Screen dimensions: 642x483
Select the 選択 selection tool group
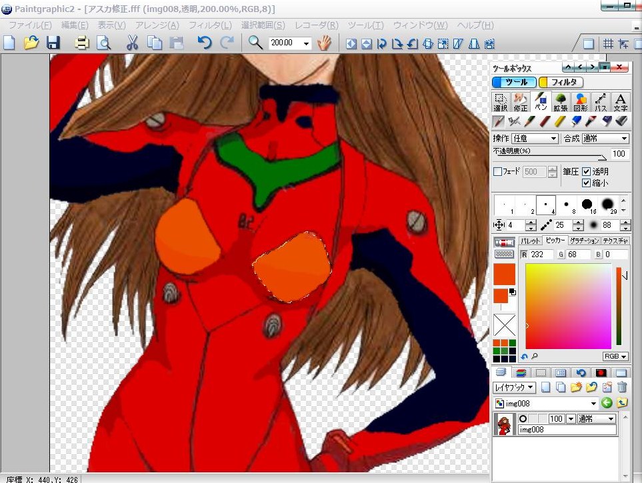(501, 102)
